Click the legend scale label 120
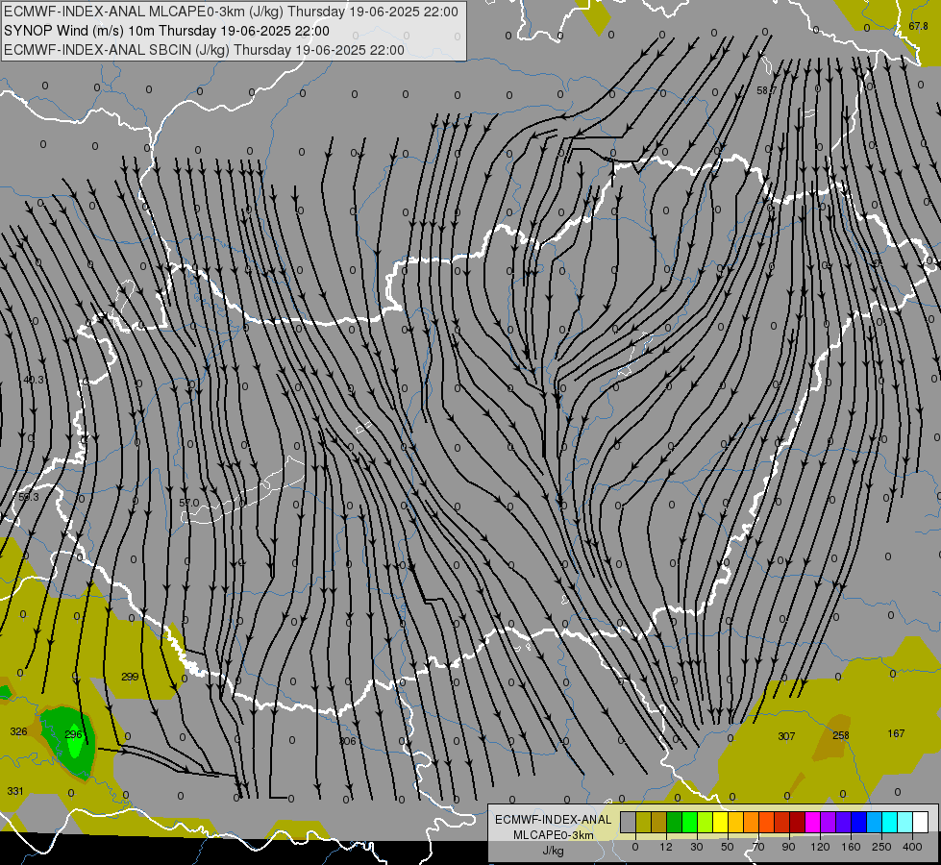 coord(820,848)
